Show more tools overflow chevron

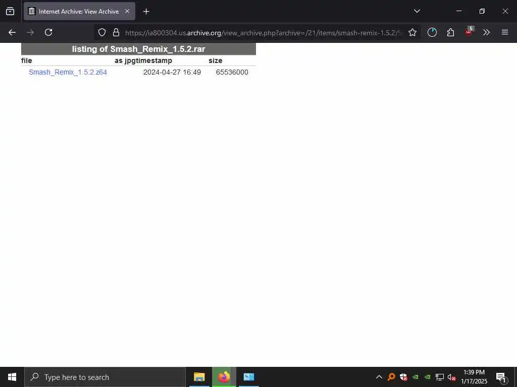click(486, 32)
